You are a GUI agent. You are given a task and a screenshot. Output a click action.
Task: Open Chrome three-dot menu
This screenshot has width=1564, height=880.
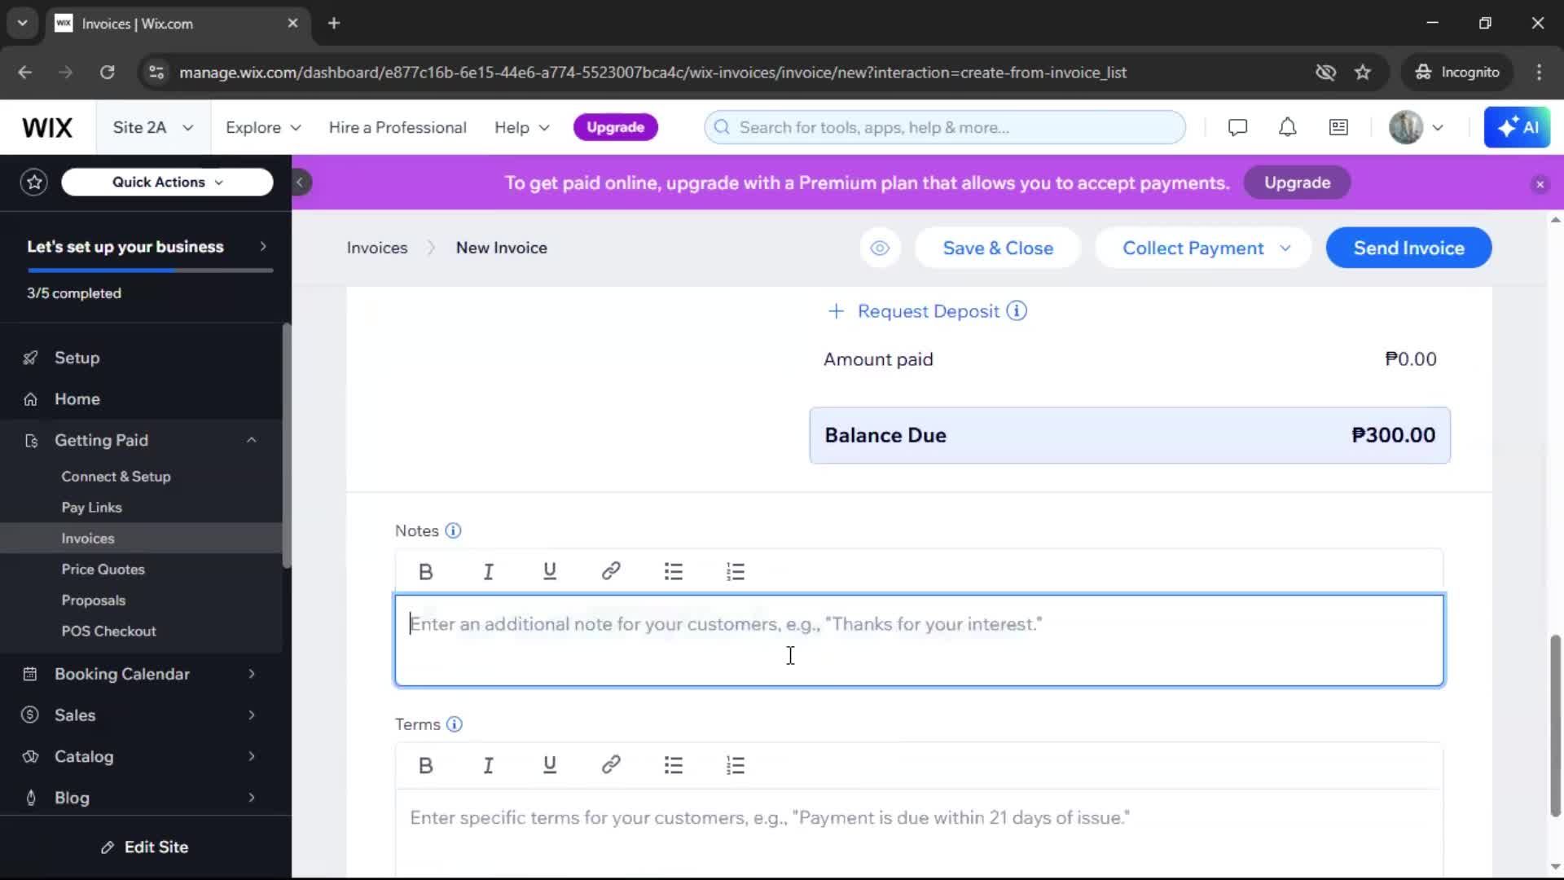tap(1539, 73)
